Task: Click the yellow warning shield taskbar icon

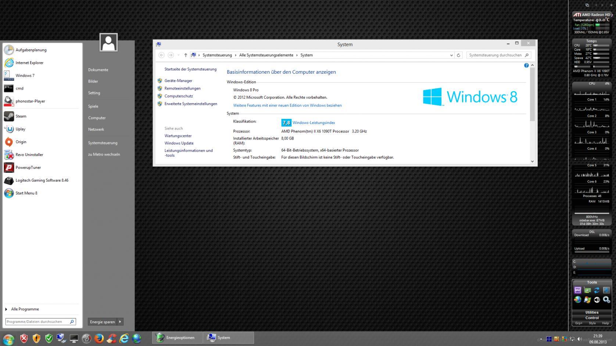Action: [x=36, y=338]
